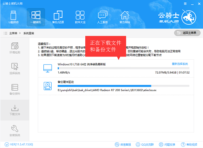
Task: Open the 备份/还原 backup restore section
Action: (x=58, y=17)
